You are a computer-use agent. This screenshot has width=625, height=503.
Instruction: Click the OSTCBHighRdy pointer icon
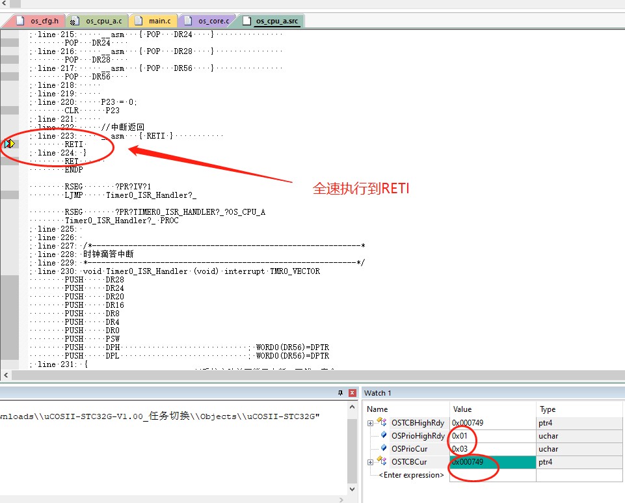(x=382, y=422)
